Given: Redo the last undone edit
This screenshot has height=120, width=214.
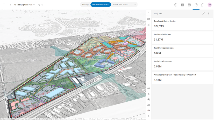Looking at the screenshot, I should click(42, 5).
